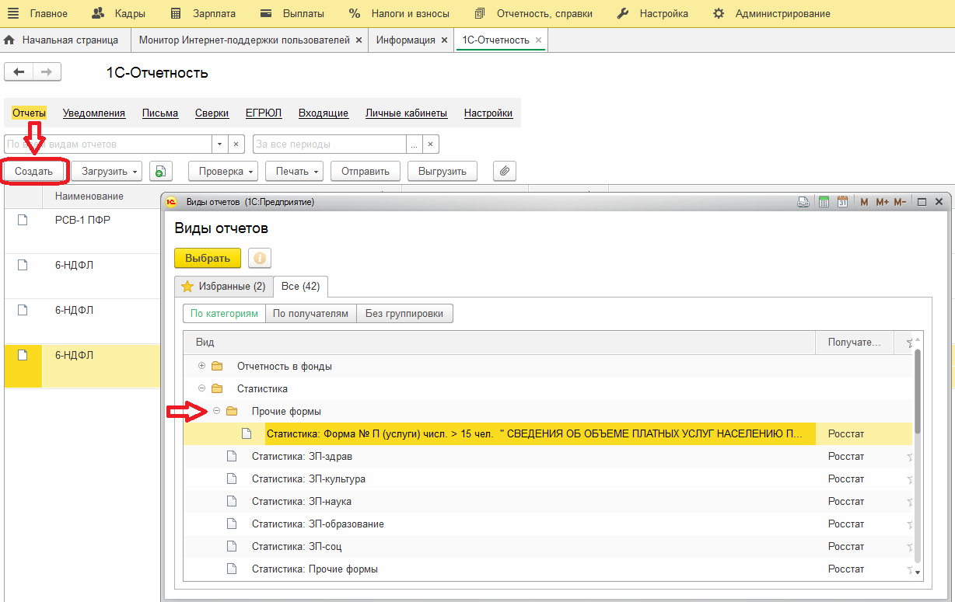This screenshot has height=602, width=955.
Task: Close the 1С-Отчетность tab
Action: [x=538, y=40]
